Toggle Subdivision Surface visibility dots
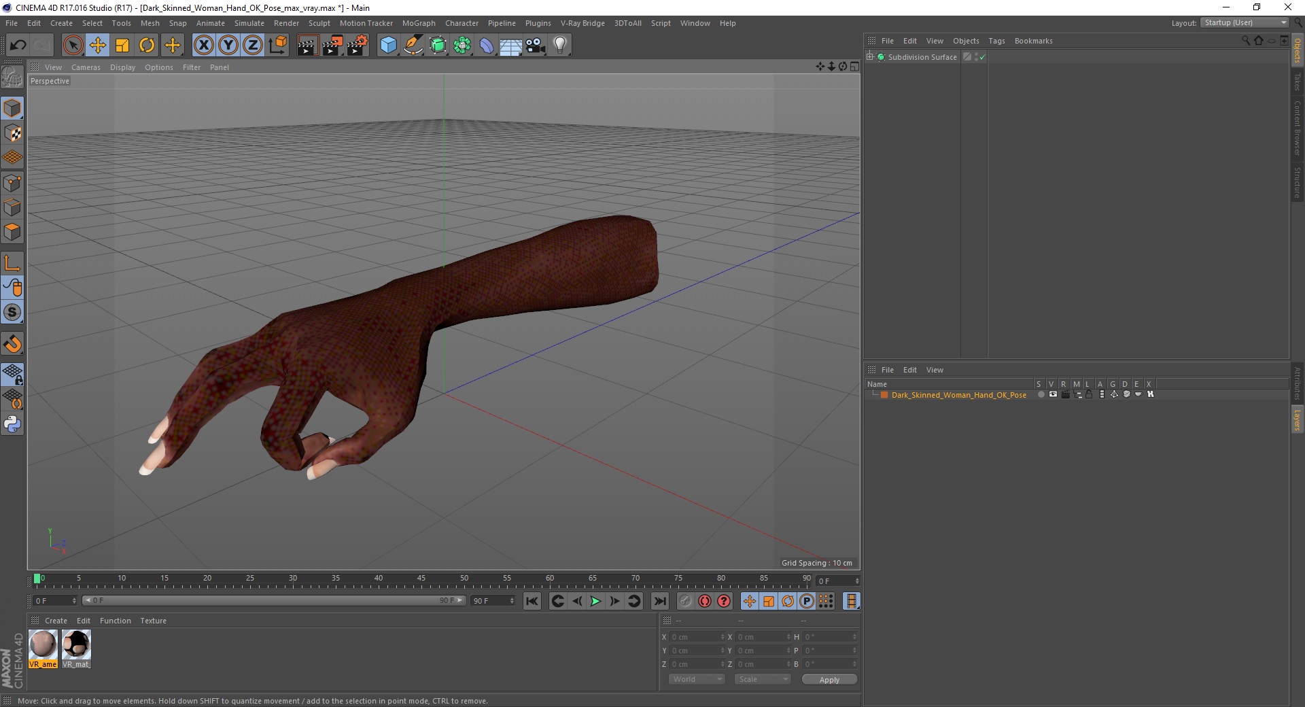1305x707 pixels. click(x=976, y=57)
